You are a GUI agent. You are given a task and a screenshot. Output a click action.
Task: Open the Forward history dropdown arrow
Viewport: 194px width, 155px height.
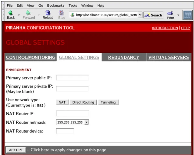click(x=39, y=15)
